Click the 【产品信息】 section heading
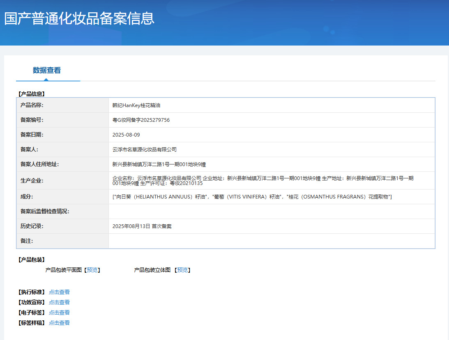The width and height of the screenshot is (449, 340). (x=32, y=94)
